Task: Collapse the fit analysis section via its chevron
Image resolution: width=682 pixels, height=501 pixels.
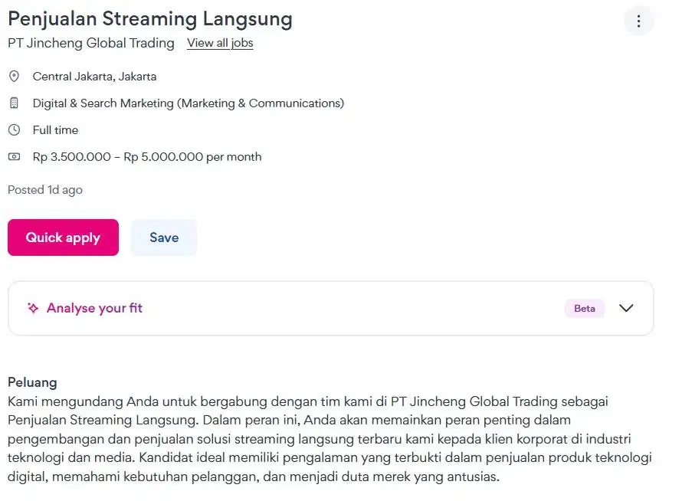Action: (x=626, y=308)
